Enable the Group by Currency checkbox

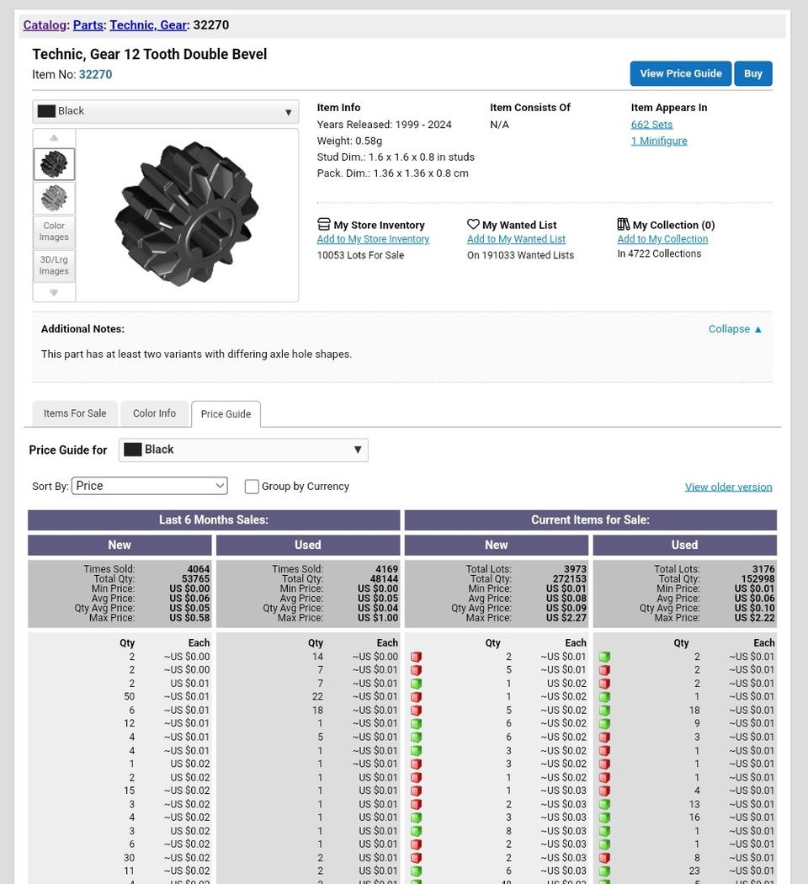252,487
